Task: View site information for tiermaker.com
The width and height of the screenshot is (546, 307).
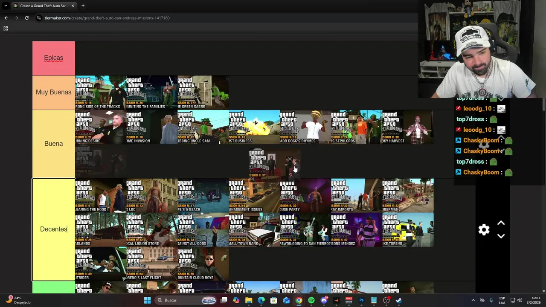Action: 39,18
